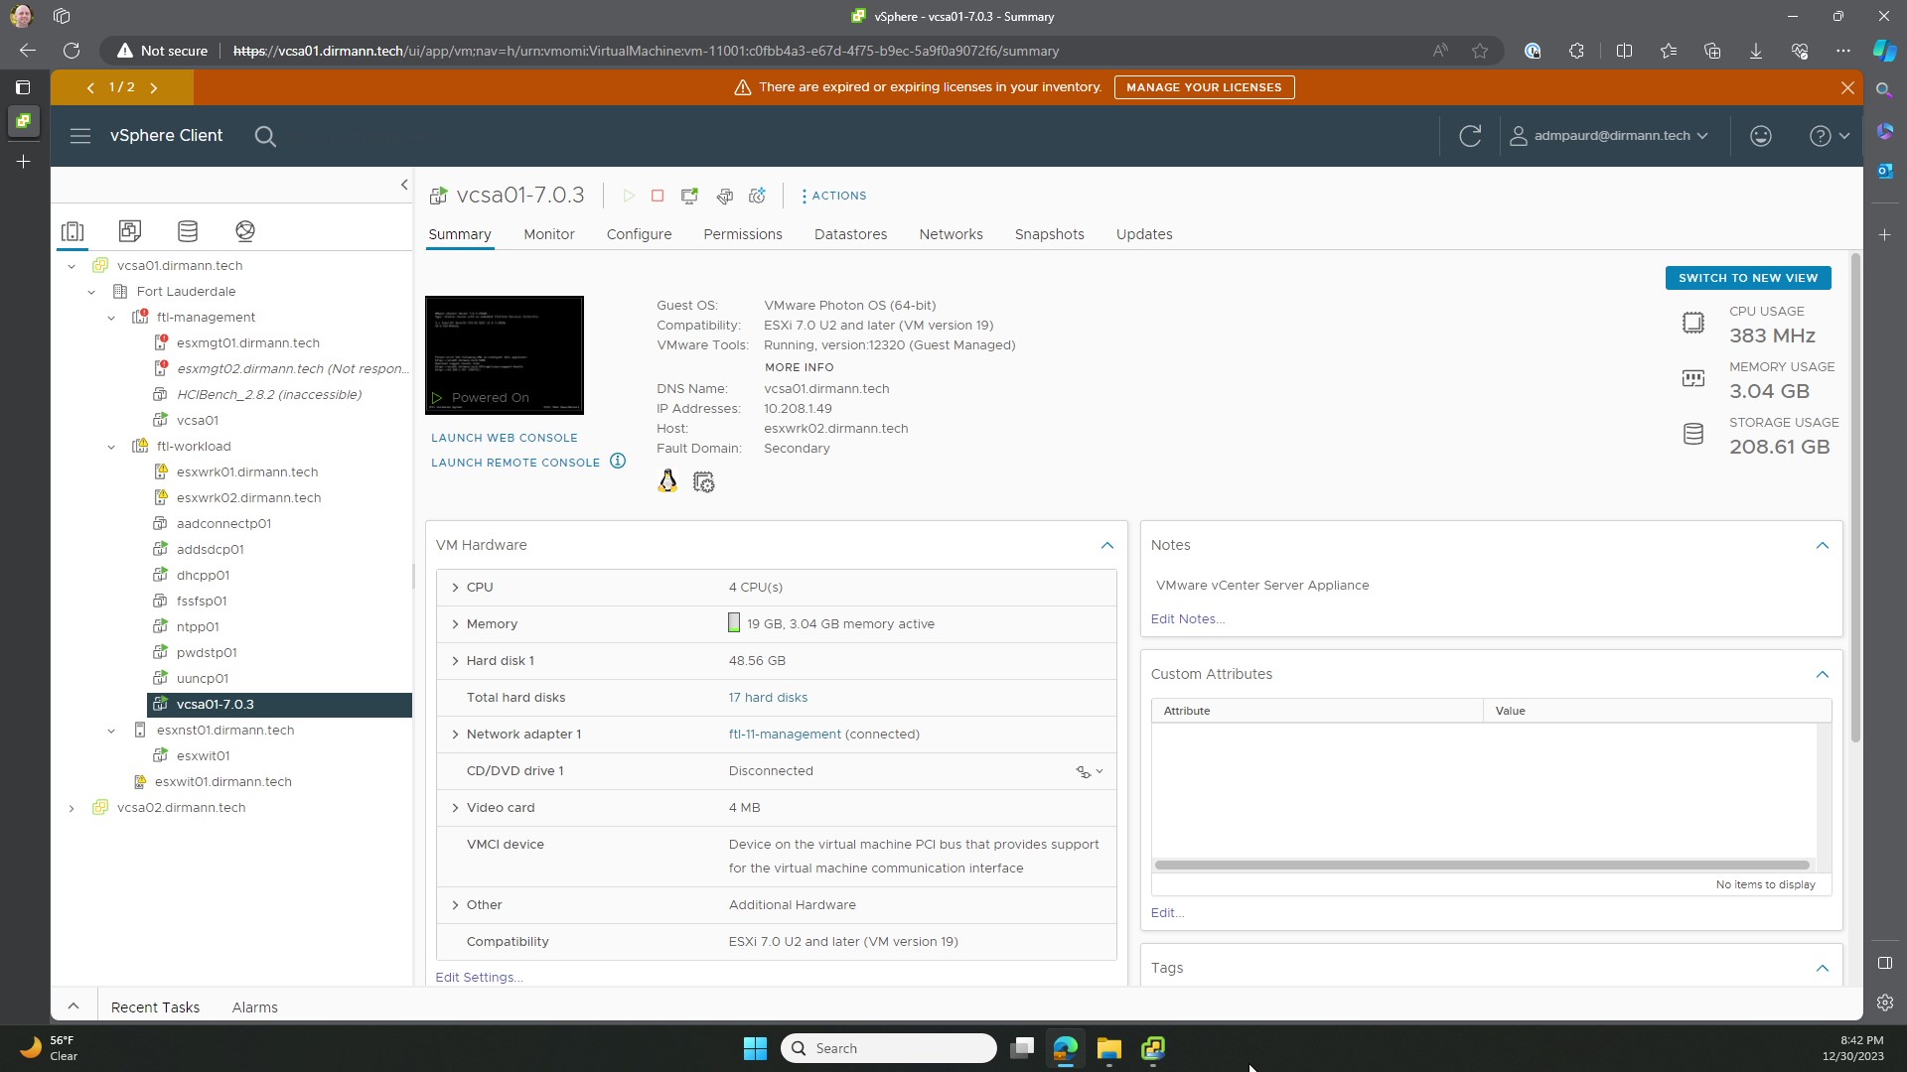Expand the Hard disk 1 row
Image resolution: width=1907 pixels, height=1072 pixels.
pyautogui.click(x=455, y=661)
